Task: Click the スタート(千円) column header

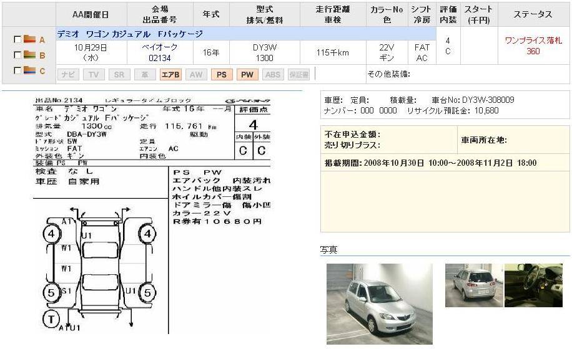Action: point(479,14)
